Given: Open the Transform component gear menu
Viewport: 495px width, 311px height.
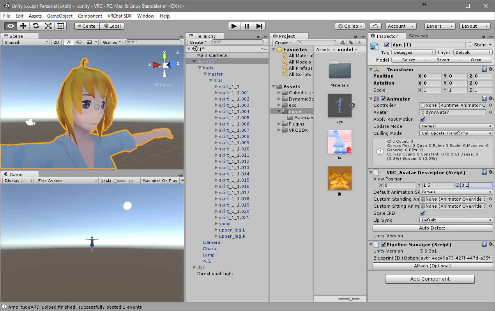Looking at the screenshot, I should [x=491, y=69].
